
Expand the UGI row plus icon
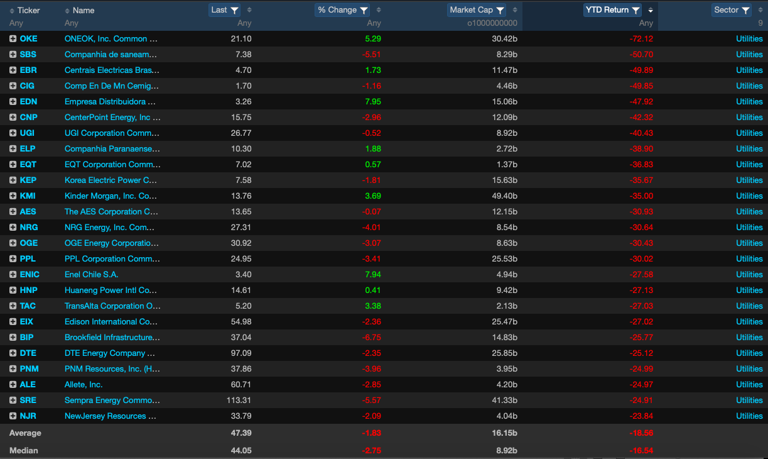pos(13,133)
